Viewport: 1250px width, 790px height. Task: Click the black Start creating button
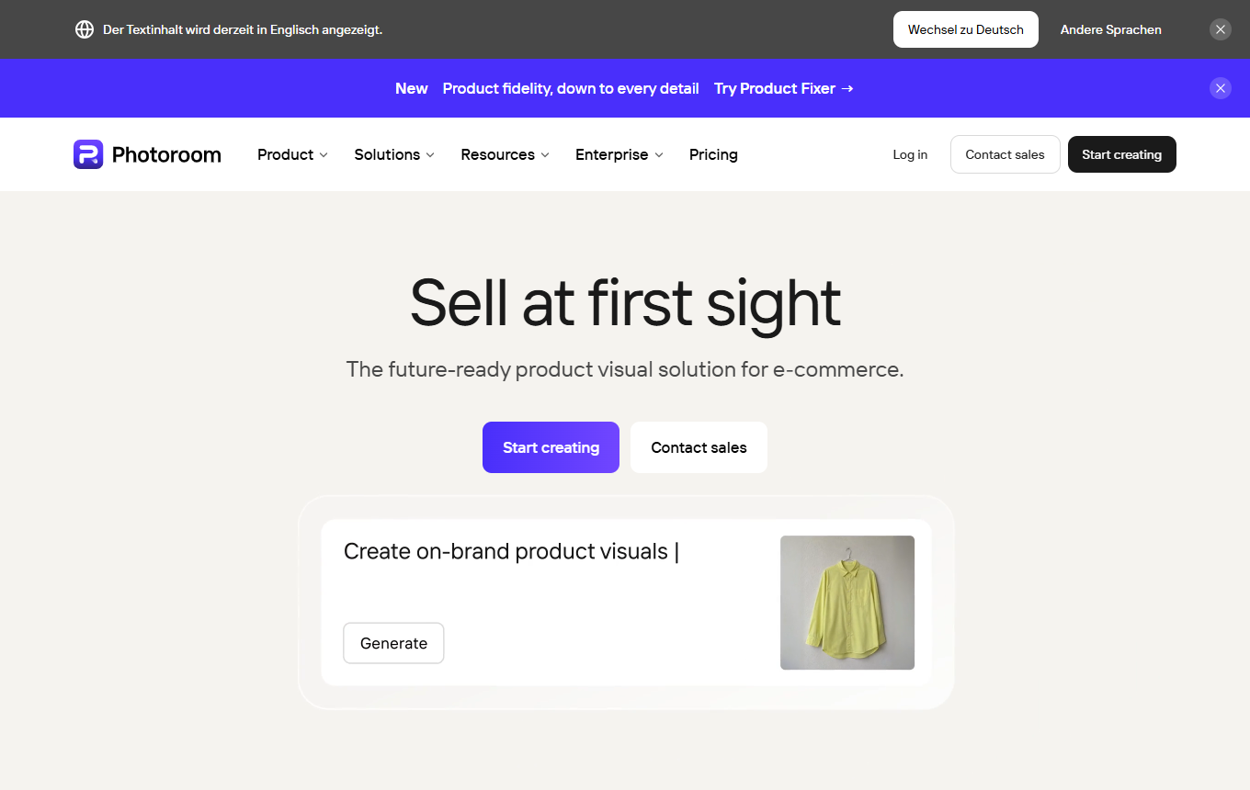tap(1121, 154)
